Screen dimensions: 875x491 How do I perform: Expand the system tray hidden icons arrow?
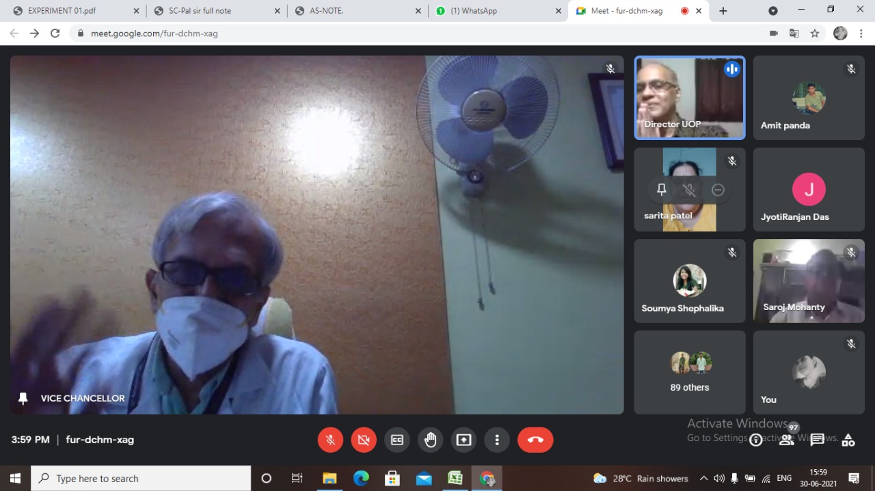click(x=703, y=478)
